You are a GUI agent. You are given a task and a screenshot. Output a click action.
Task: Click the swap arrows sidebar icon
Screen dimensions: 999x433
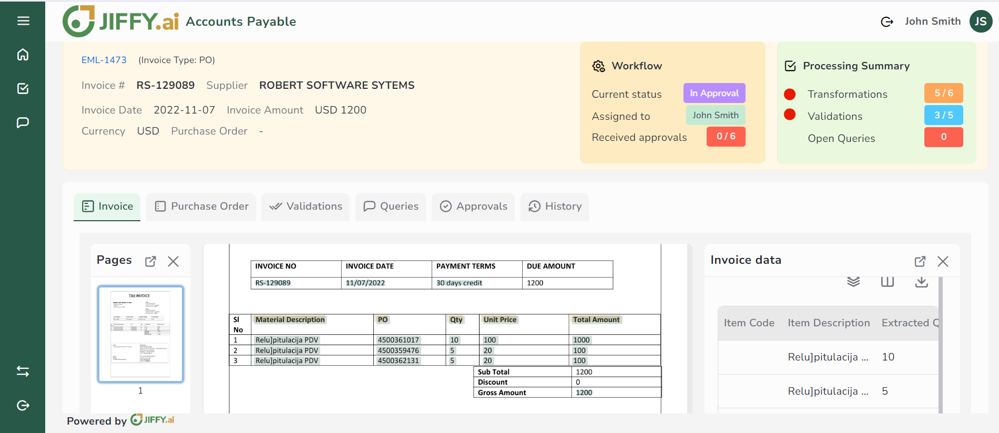click(x=23, y=372)
